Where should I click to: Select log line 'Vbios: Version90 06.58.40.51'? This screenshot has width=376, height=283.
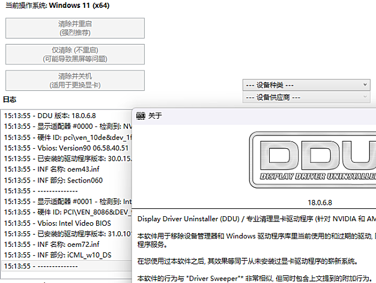click(67, 148)
